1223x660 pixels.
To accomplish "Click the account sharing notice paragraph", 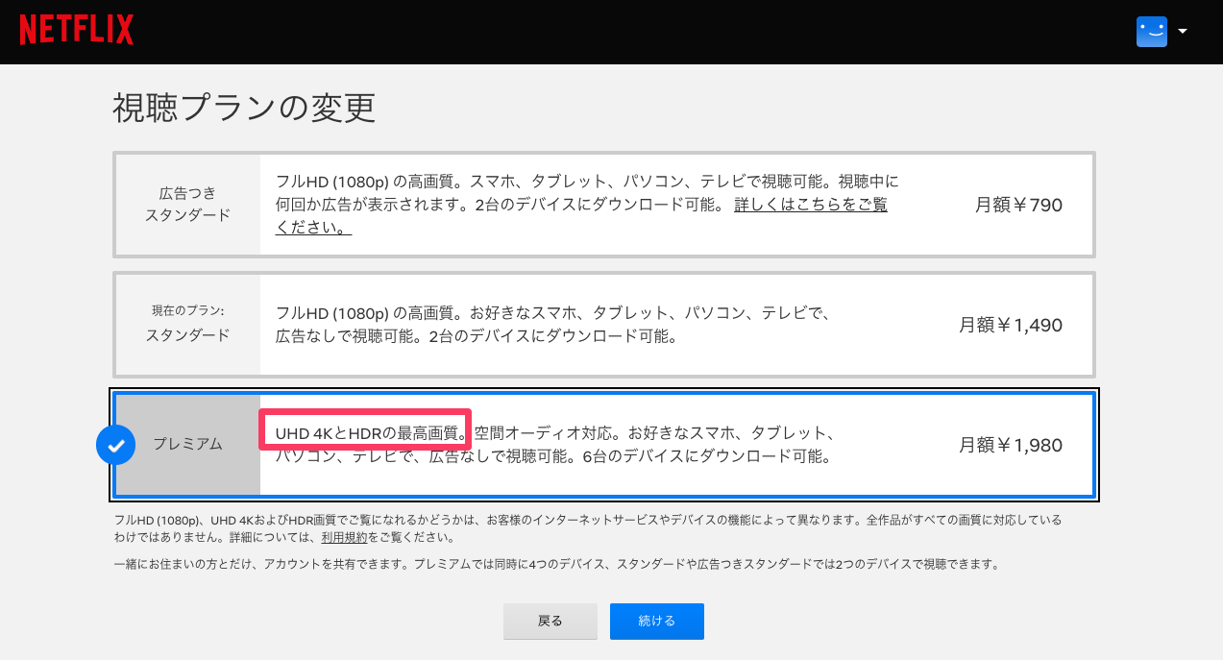I will 555,565.
